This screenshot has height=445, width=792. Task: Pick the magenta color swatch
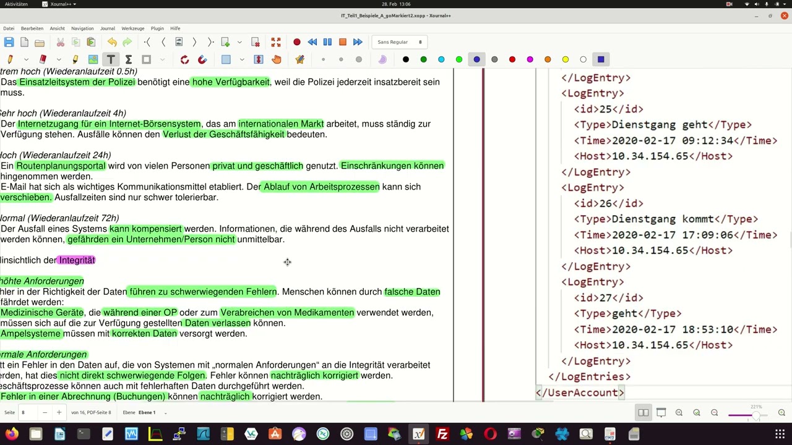pyautogui.click(x=530, y=59)
